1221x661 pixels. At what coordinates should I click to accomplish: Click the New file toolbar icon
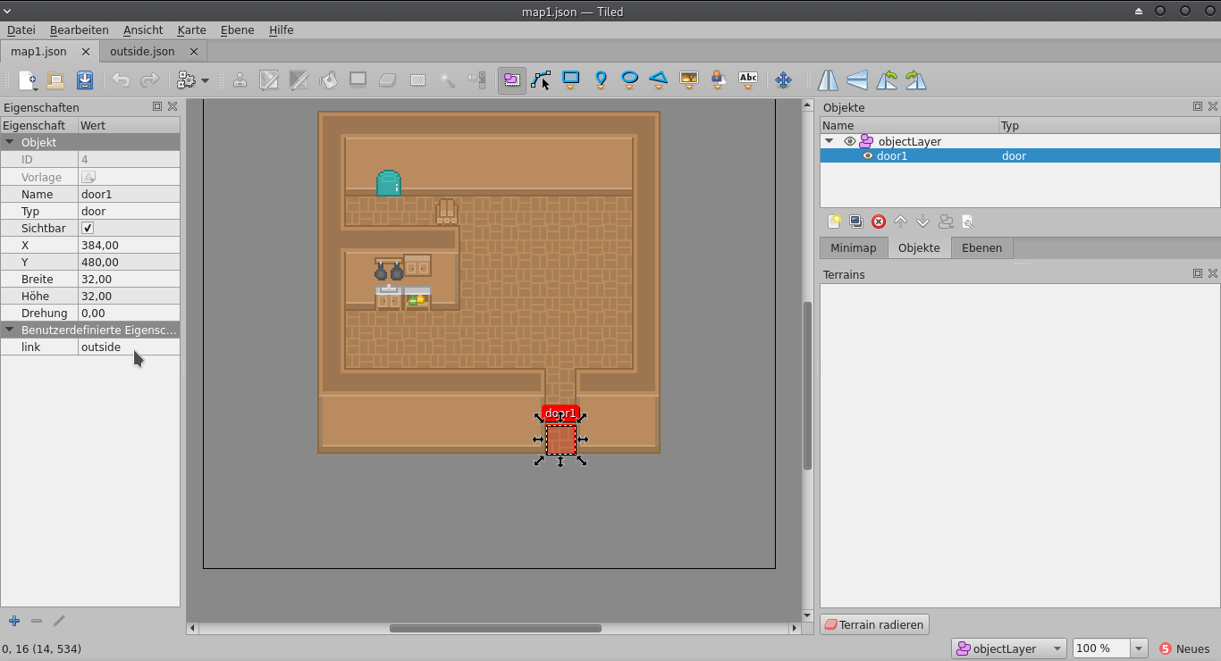(28, 80)
